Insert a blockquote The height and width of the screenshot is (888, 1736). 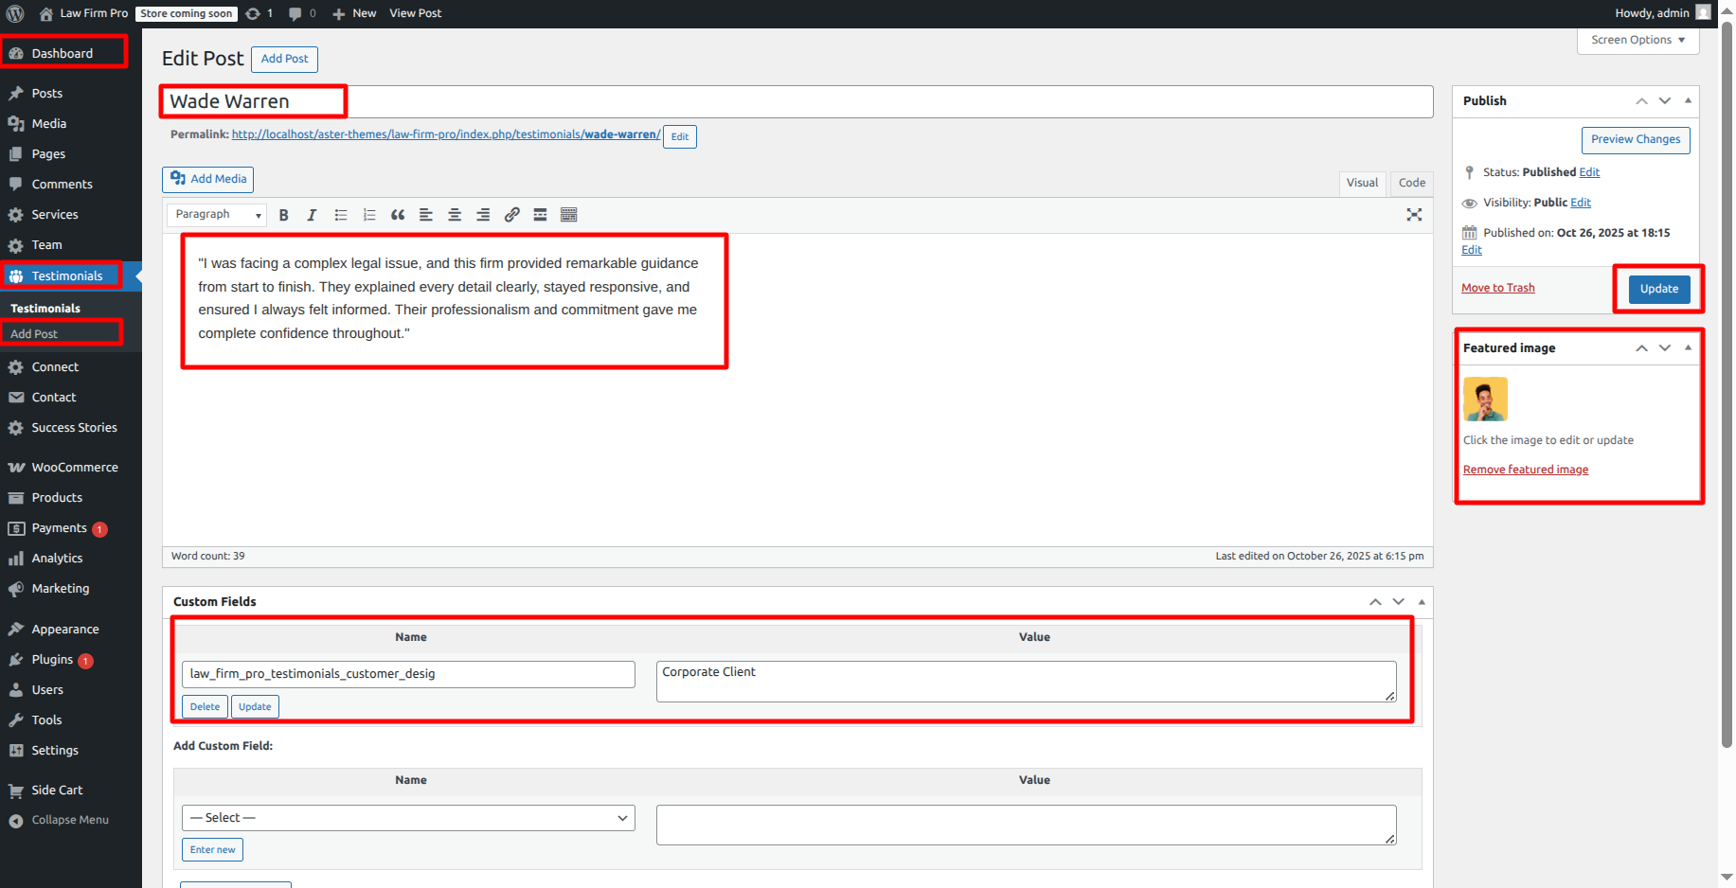(x=398, y=215)
